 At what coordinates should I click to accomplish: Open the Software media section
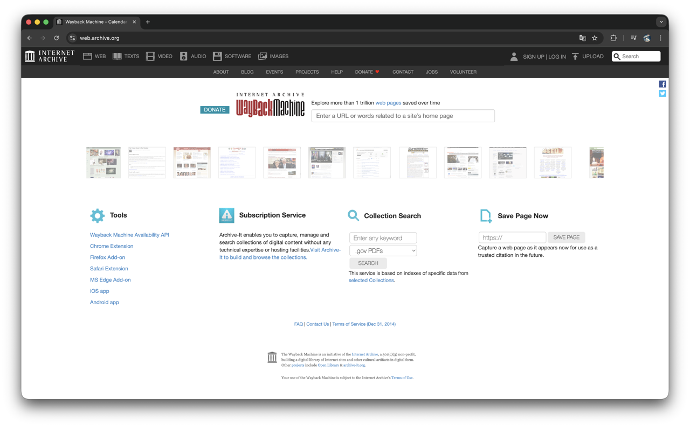pyautogui.click(x=232, y=56)
